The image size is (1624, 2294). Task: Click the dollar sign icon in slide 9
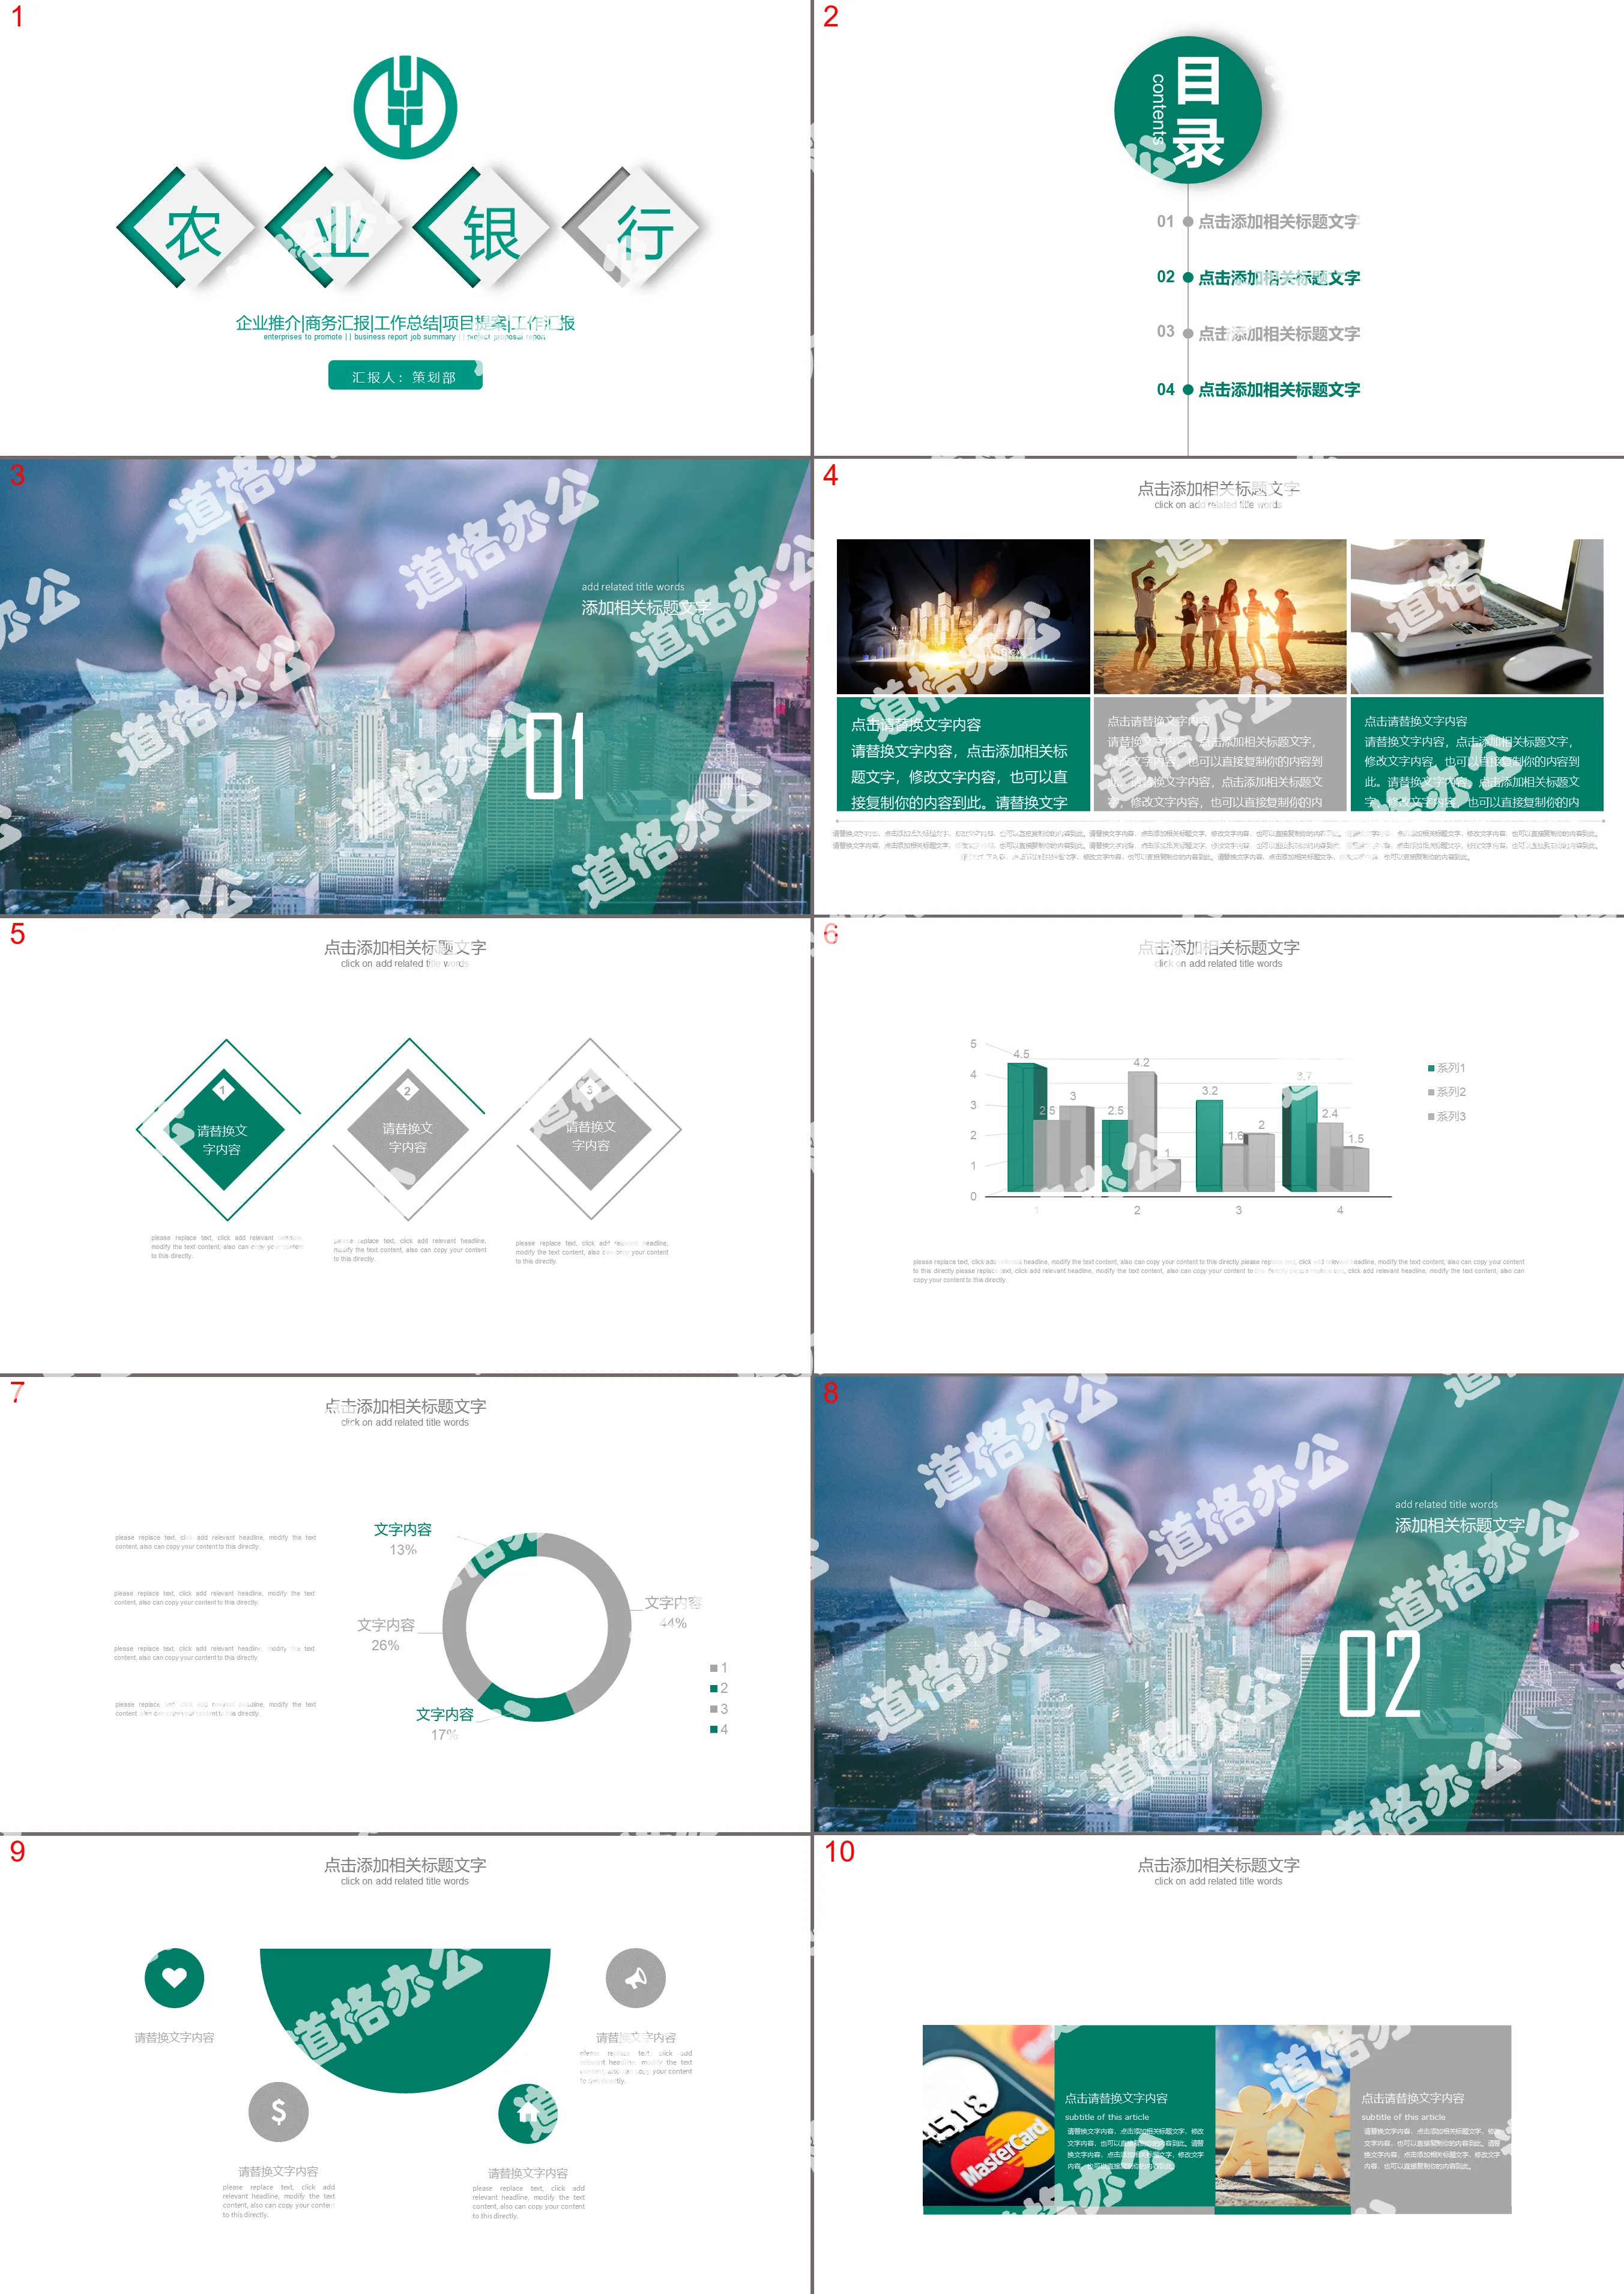(x=278, y=2110)
